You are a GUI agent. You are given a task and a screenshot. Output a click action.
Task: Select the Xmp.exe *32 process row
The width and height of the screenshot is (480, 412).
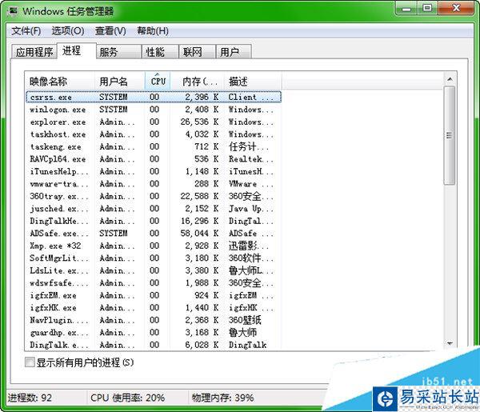pos(154,246)
